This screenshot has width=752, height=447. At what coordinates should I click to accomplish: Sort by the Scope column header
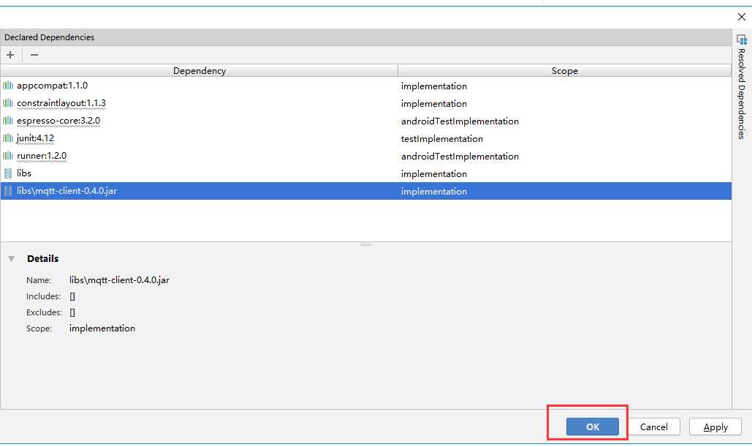click(x=564, y=70)
